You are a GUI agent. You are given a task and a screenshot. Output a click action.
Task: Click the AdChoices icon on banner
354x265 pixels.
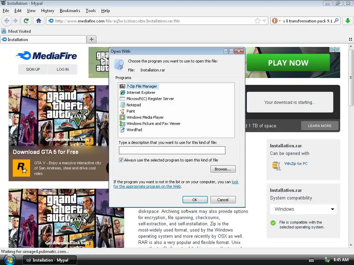332,49
